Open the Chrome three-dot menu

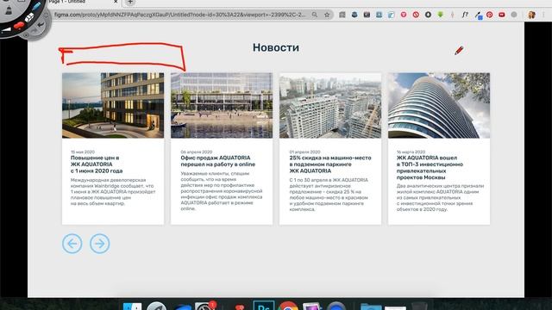coord(544,15)
